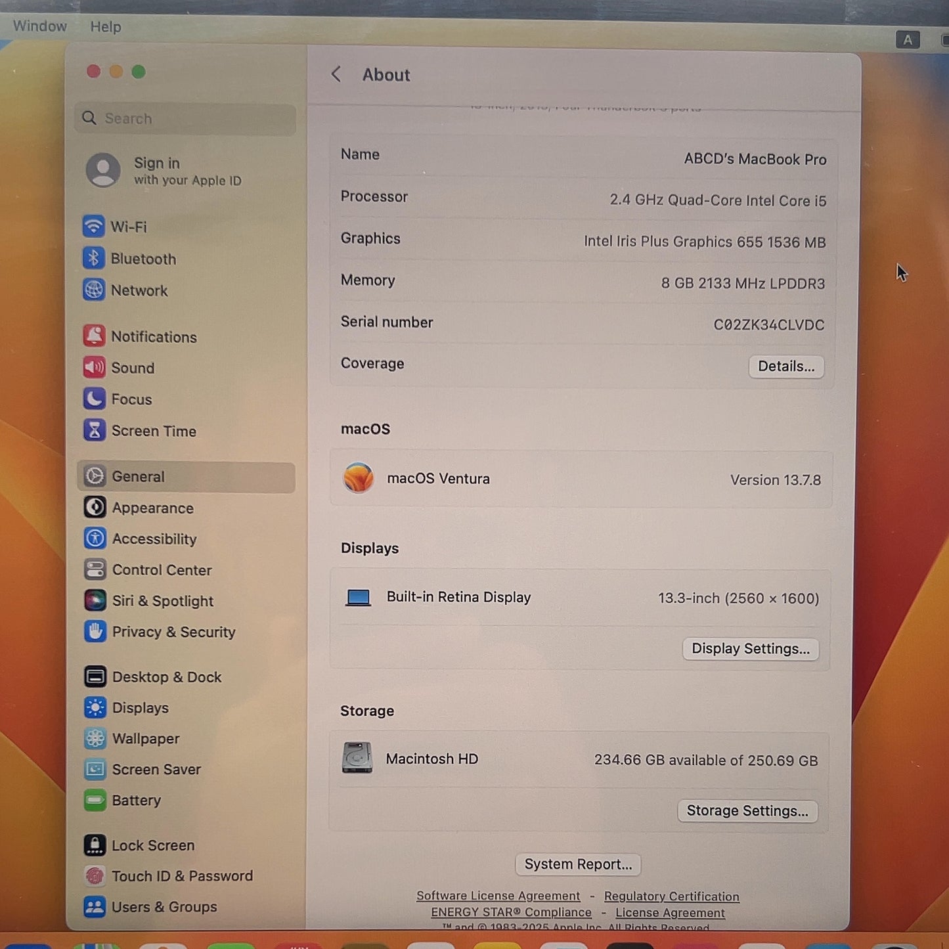Select the Network globe icon
The height and width of the screenshot is (949, 949).
(x=94, y=290)
